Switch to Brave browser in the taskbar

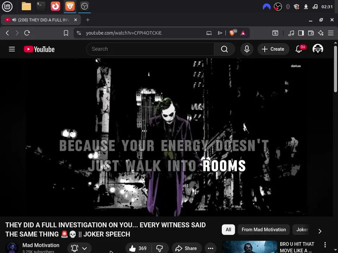(x=70, y=6)
